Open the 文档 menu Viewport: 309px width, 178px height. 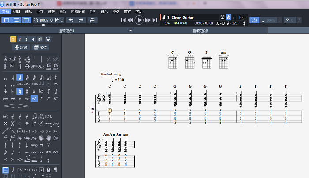click(x=5, y=11)
